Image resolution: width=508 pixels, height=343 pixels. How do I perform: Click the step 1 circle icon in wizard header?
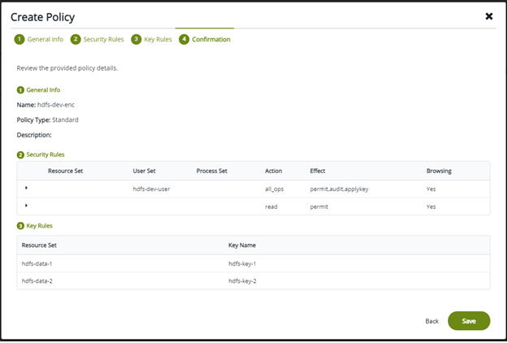[x=19, y=39]
